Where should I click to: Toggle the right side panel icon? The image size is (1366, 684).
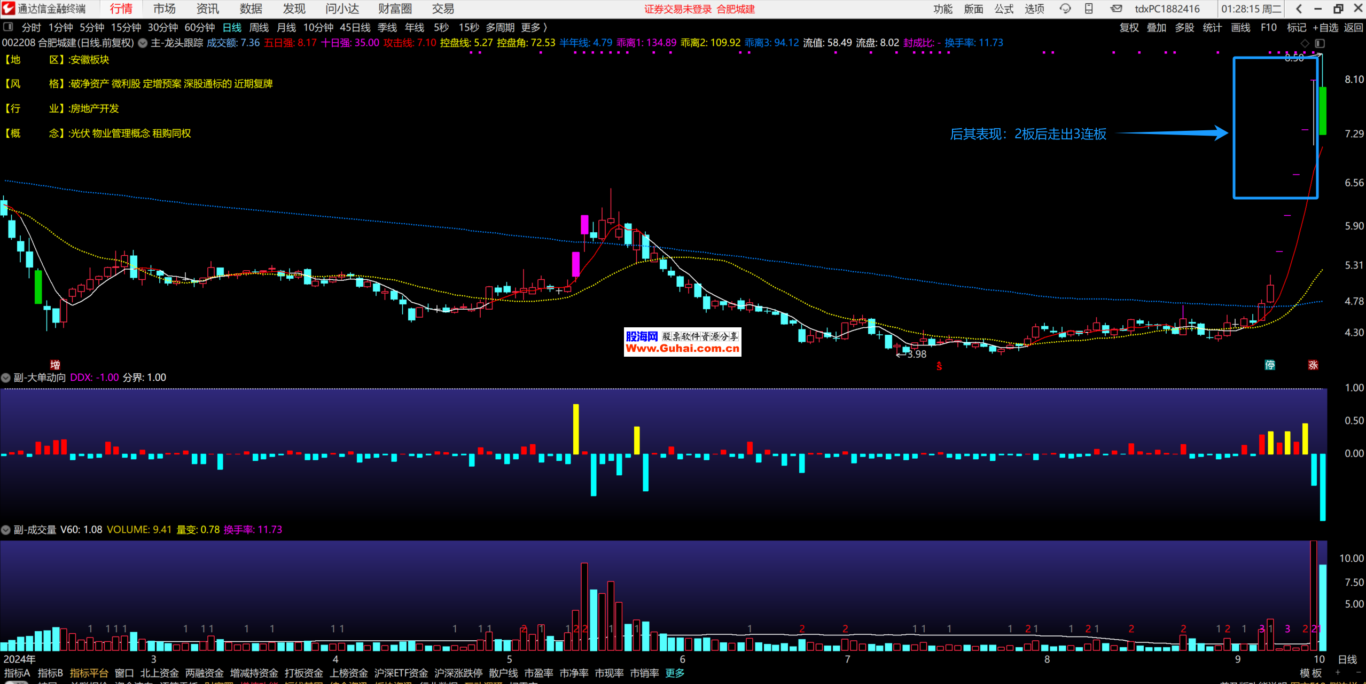click(x=1320, y=43)
